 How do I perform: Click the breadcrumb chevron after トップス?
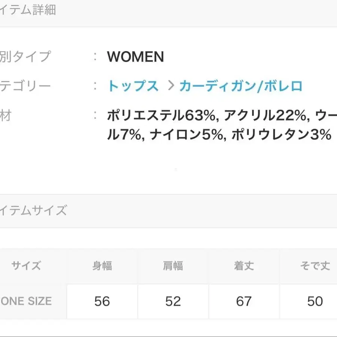(171, 86)
